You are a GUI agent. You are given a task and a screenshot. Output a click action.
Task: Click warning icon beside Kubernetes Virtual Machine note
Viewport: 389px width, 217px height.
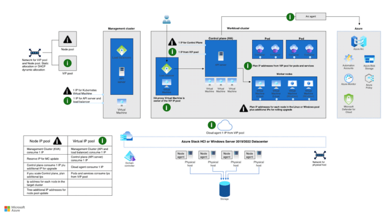click(x=67, y=91)
